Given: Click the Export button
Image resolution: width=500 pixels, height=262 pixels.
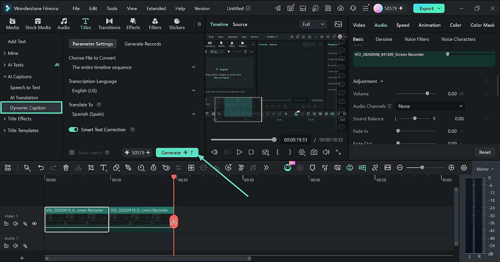Looking at the screenshot, I should (429, 8).
